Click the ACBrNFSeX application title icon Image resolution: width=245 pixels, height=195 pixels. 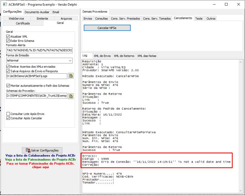click(x=5, y=4)
